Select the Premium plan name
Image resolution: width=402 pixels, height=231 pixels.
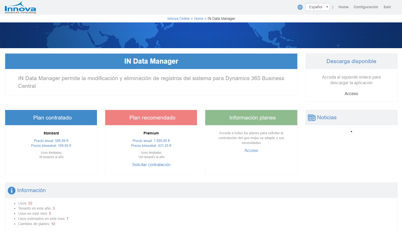(151, 133)
